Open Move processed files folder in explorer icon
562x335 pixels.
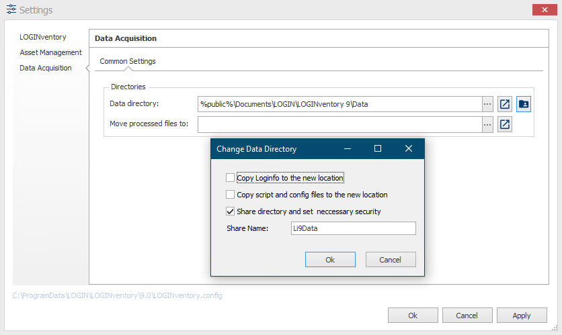coord(505,125)
